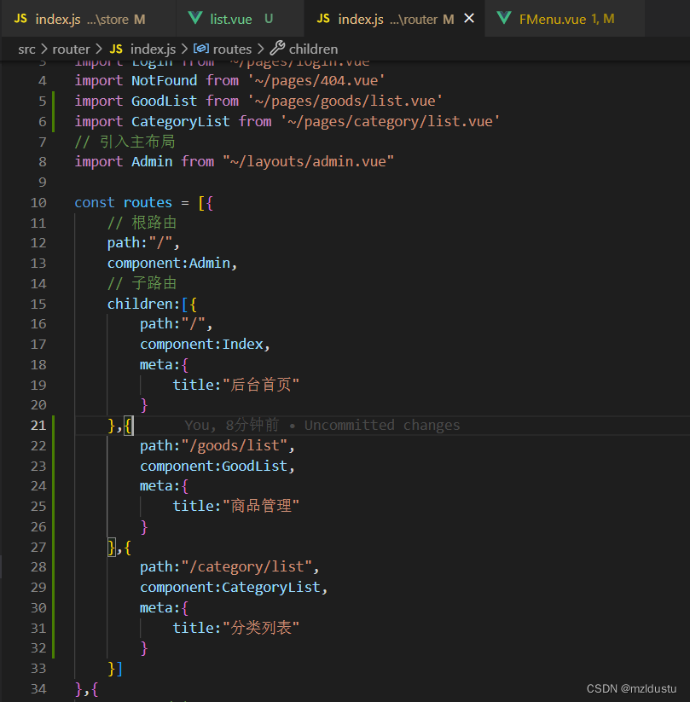Open the FMenu.vue tab

[x=565, y=19]
